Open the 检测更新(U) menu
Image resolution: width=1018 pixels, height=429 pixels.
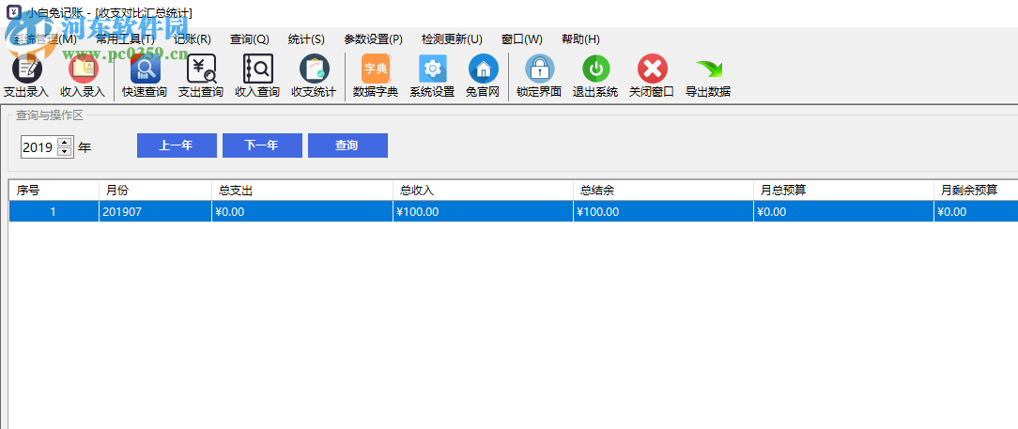[452, 38]
